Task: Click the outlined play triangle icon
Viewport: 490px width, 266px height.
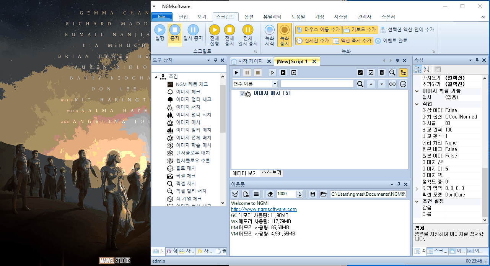Action: (x=272, y=73)
